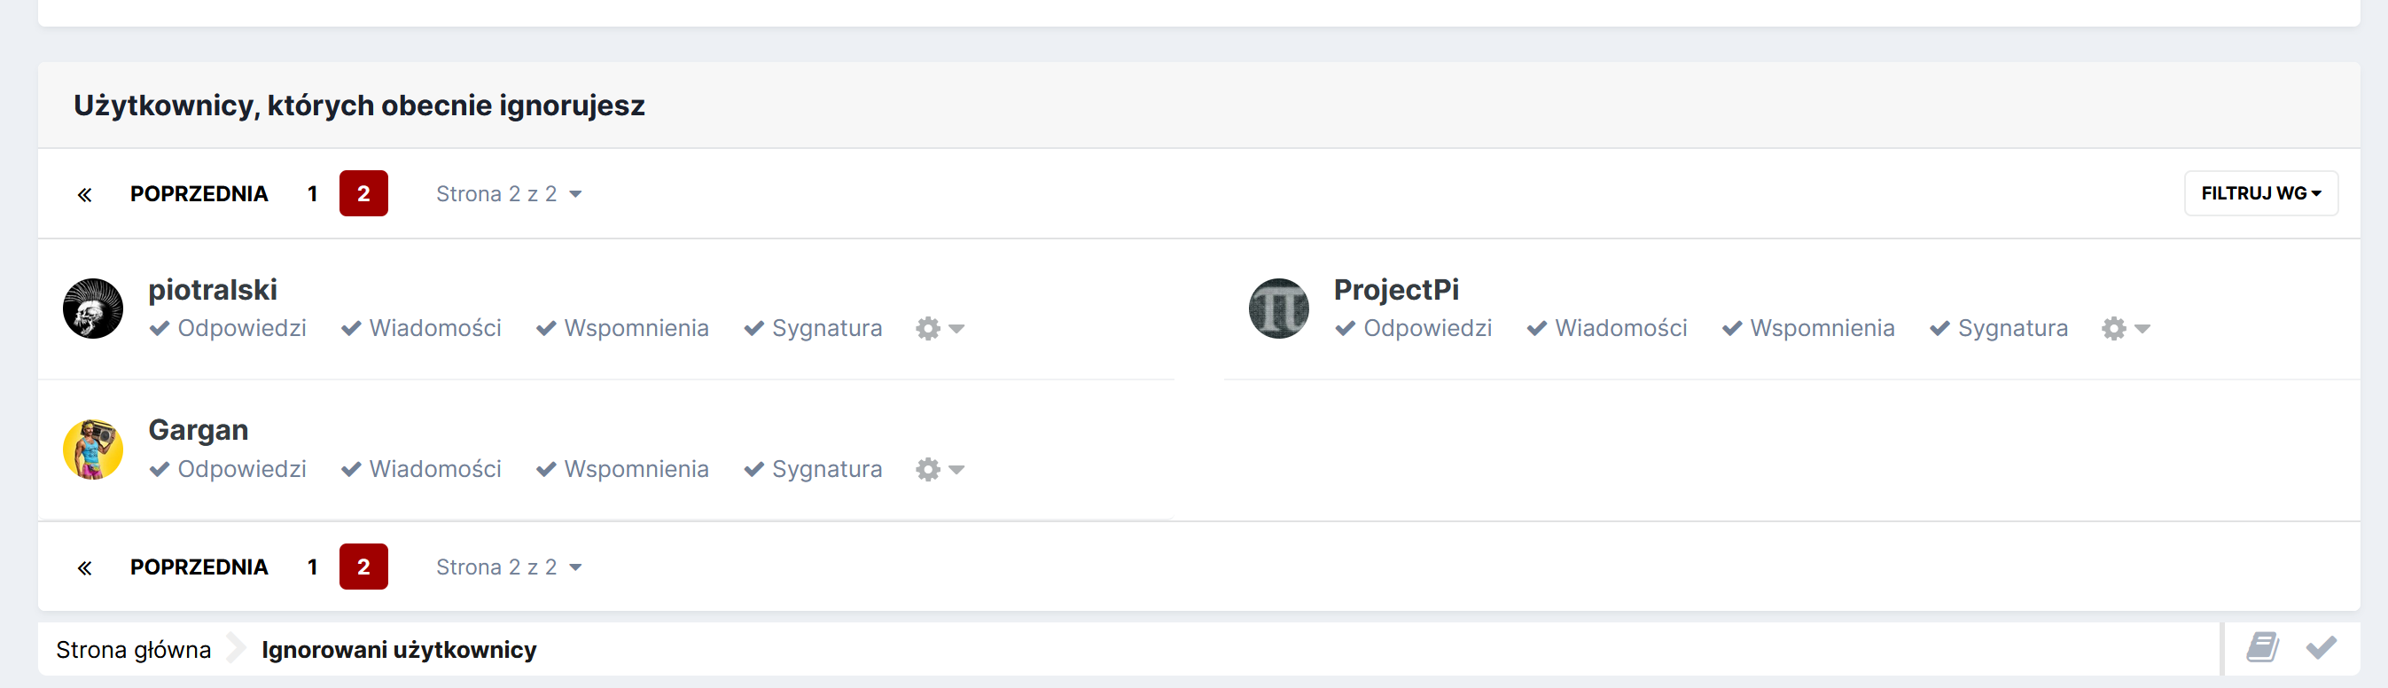This screenshot has height=688, width=2388.
Task: Toggle Wiadomości ignore for ProjectPi
Action: 1606,328
